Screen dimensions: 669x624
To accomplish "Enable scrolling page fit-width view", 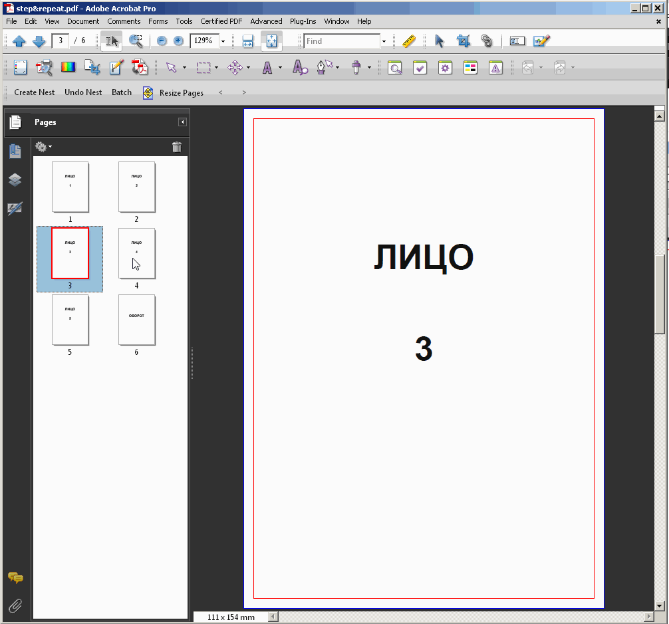I will 248,41.
